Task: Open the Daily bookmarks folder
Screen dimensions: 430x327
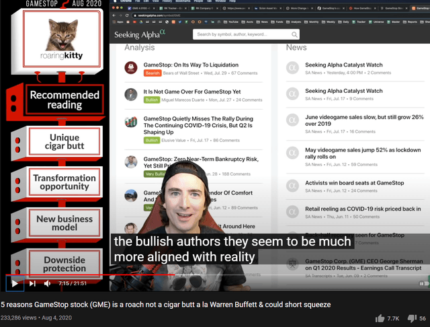Action: pos(343,22)
